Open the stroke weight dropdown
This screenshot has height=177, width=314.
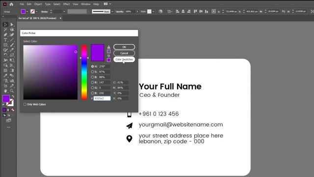[x=64, y=11]
